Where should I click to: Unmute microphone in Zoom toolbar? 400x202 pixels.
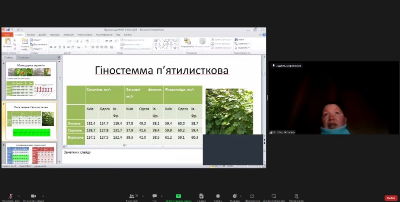(10, 196)
